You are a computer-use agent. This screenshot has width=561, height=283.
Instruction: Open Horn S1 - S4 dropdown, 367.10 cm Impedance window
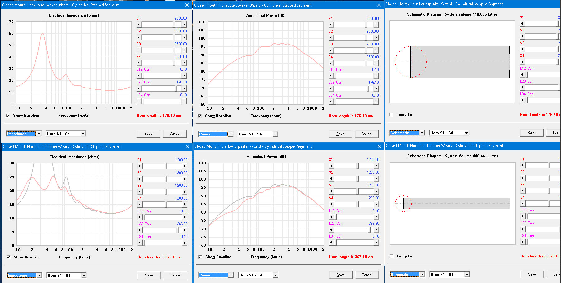(84, 276)
